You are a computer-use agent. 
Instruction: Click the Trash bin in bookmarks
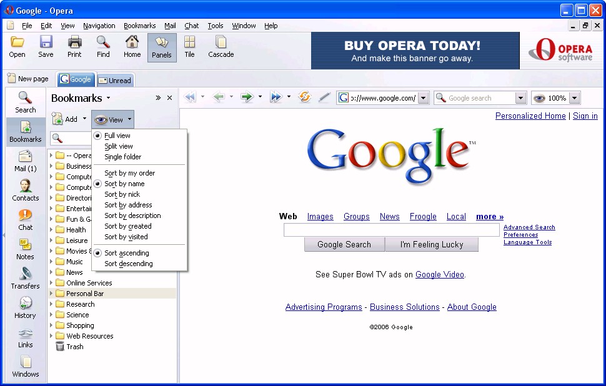(60, 347)
